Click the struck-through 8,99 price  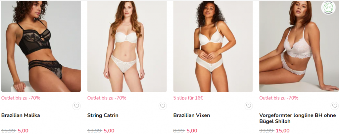click(x=179, y=131)
